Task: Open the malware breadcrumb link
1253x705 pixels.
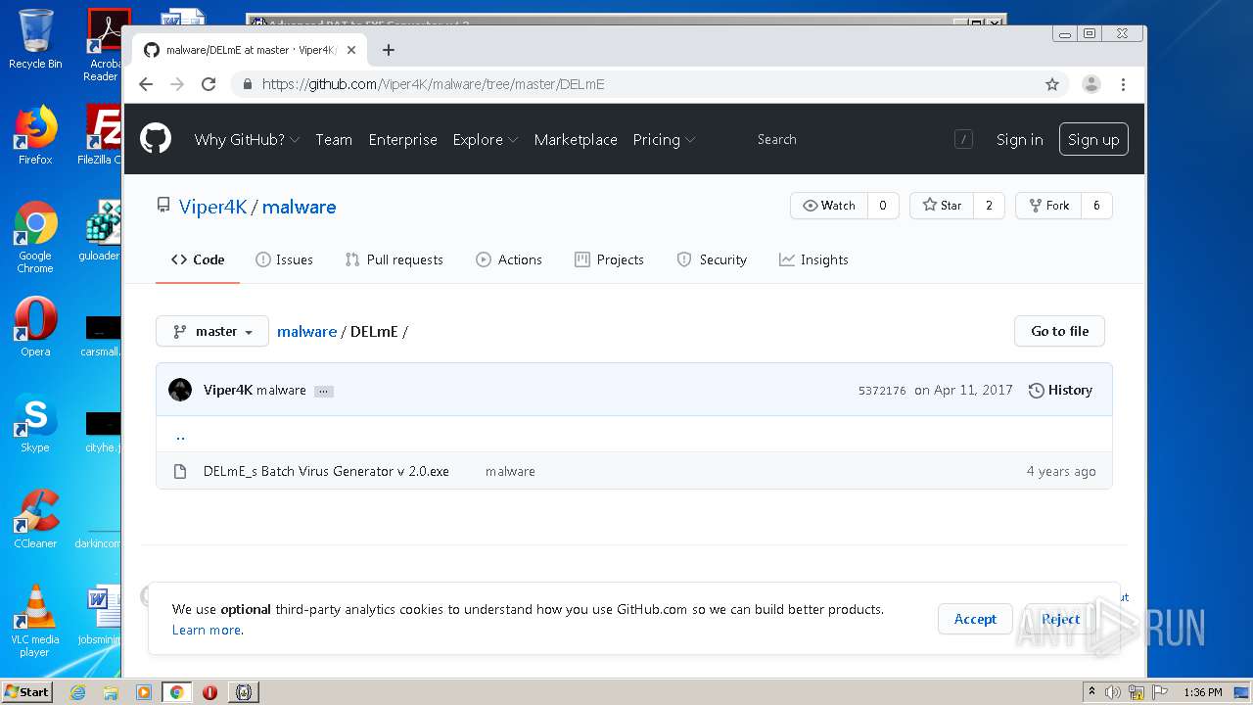Action: point(306,331)
